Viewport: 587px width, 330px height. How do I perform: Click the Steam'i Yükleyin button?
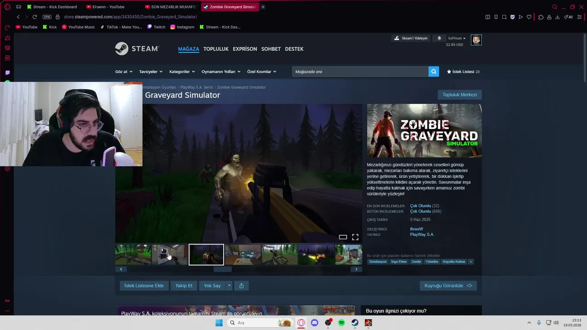pos(411,38)
